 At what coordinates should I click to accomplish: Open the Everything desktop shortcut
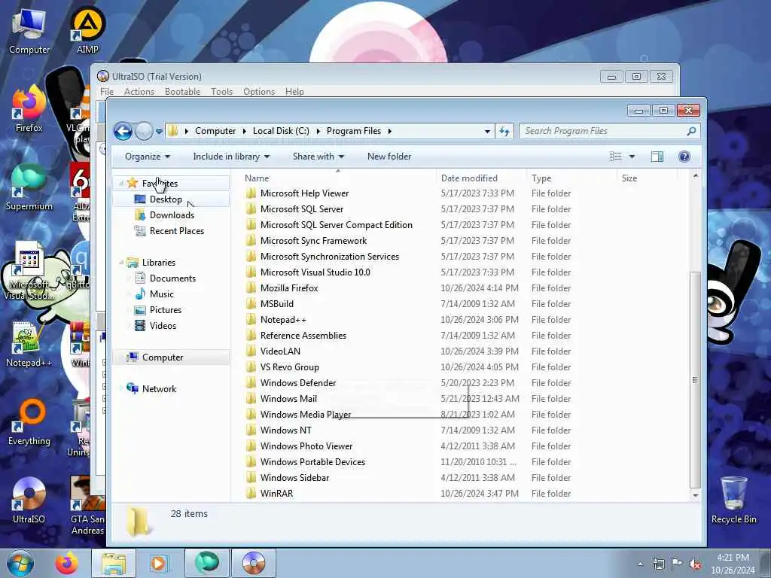pyautogui.click(x=29, y=423)
